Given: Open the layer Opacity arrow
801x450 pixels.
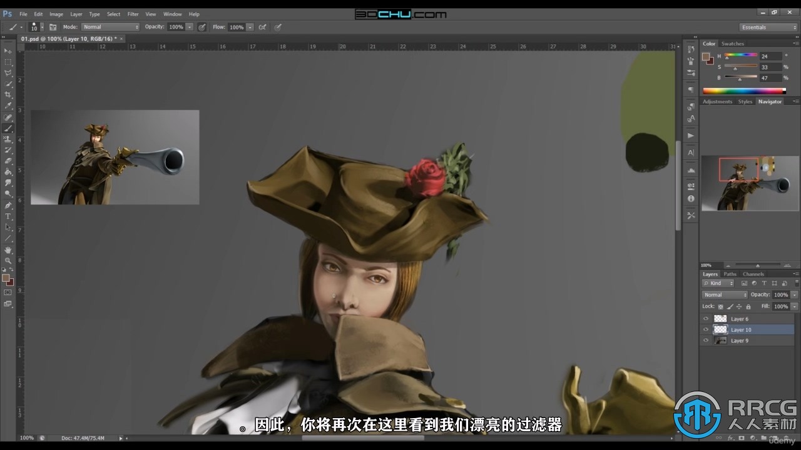Looking at the screenshot, I should pyautogui.click(x=794, y=294).
